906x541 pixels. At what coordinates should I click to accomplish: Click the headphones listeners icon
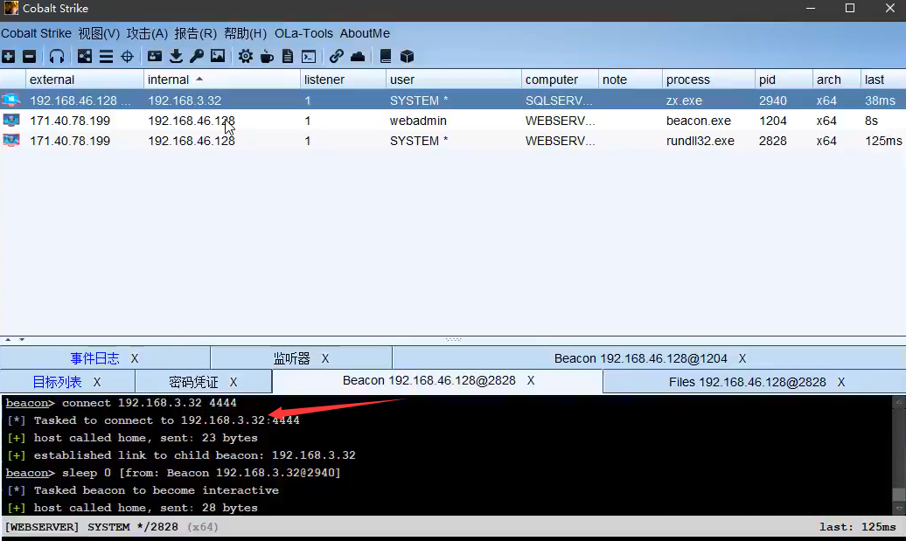tap(57, 56)
